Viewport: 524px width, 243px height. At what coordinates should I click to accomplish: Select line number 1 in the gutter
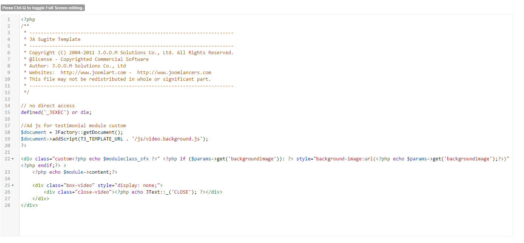[x=8, y=20]
